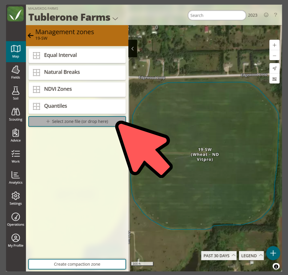Click Create compaction zone button

(x=77, y=264)
